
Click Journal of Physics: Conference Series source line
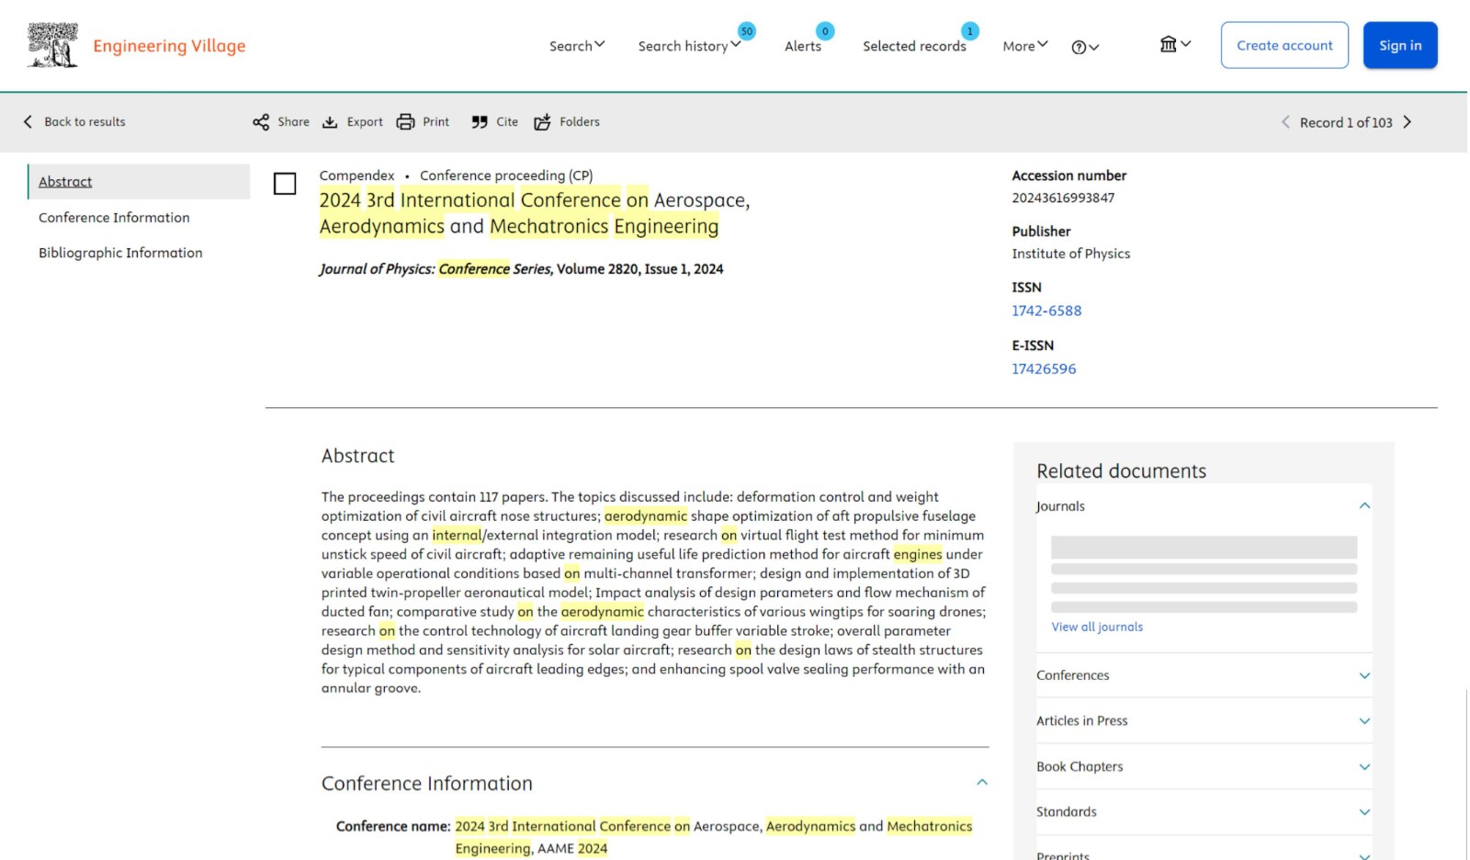click(x=521, y=269)
